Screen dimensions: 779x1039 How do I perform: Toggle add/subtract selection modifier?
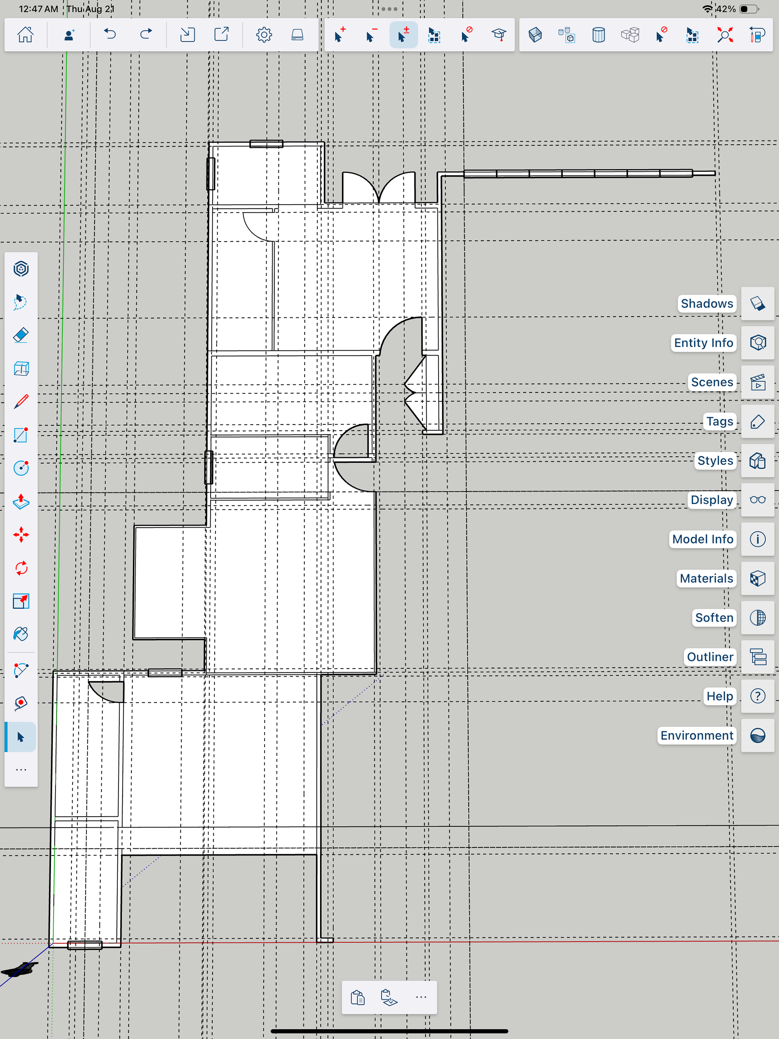[403, 35]
